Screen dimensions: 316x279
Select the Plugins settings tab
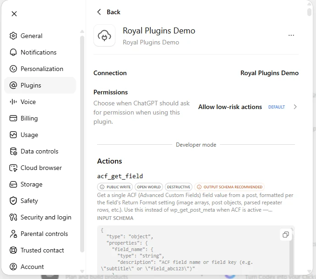tap(40, 85)
